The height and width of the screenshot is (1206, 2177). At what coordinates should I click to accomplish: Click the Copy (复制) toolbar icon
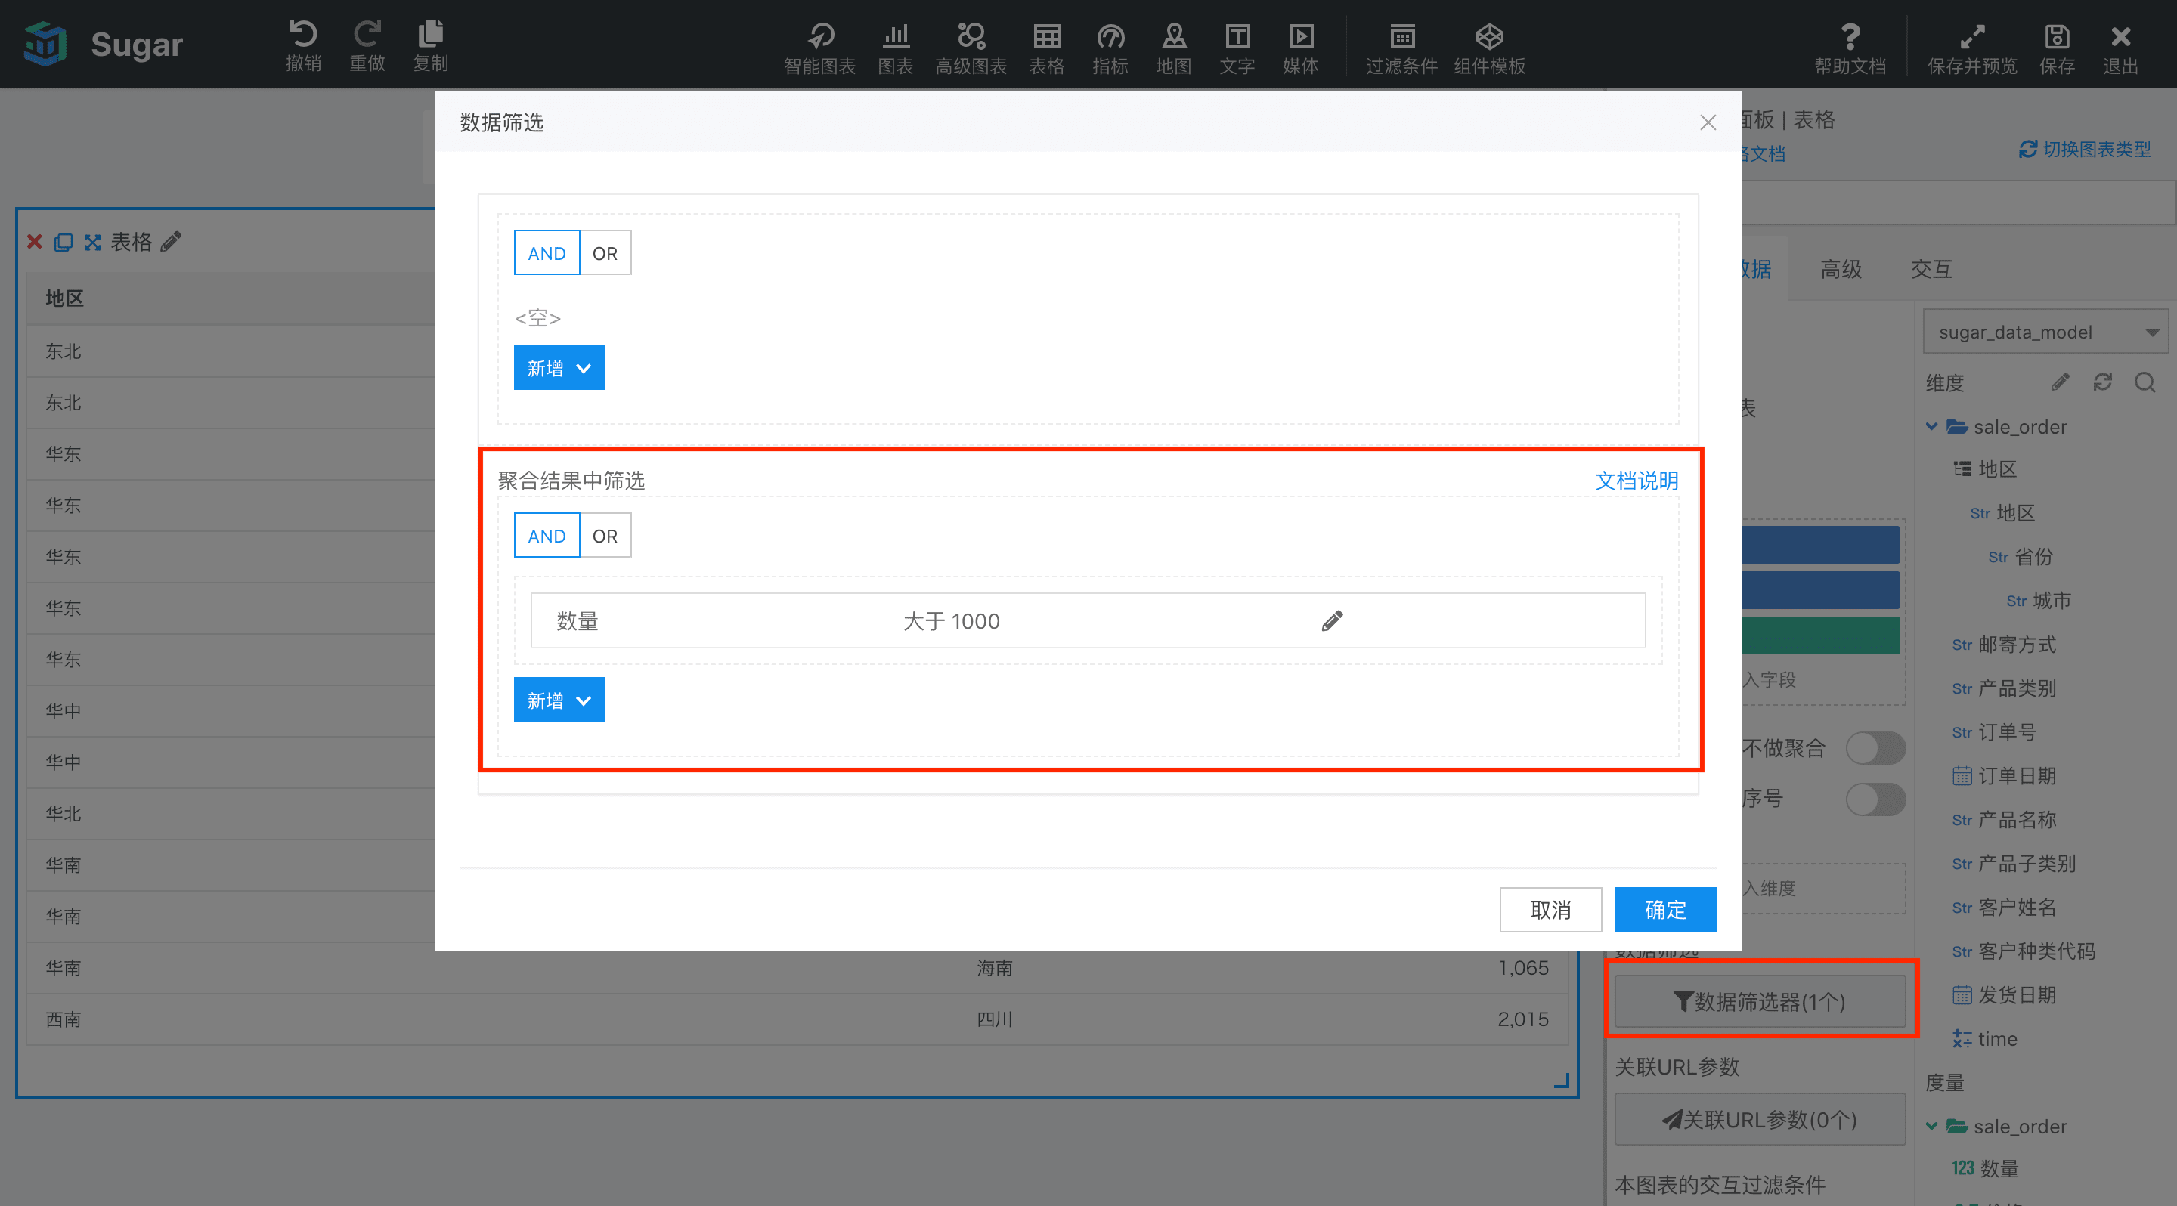(x=430, y=45)
